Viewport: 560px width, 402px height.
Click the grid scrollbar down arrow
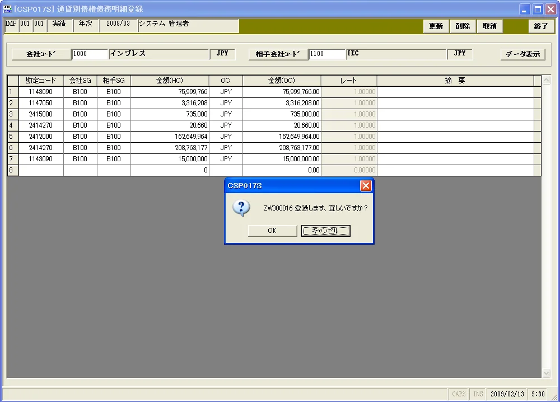tap(546, 373)
